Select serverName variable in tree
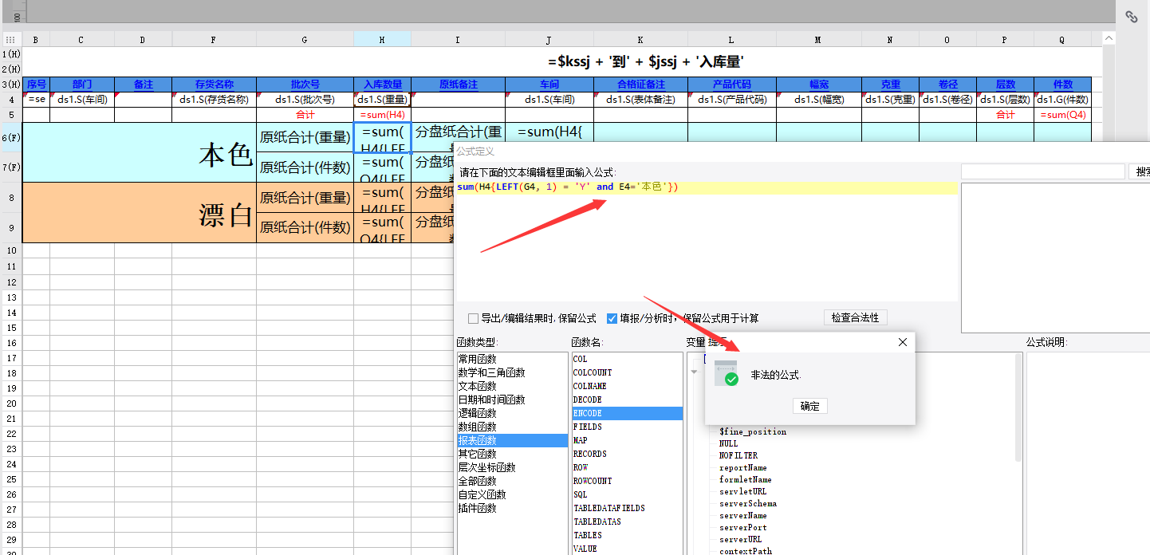Viewport: 1150px width, 555px height. click(742, 515)
